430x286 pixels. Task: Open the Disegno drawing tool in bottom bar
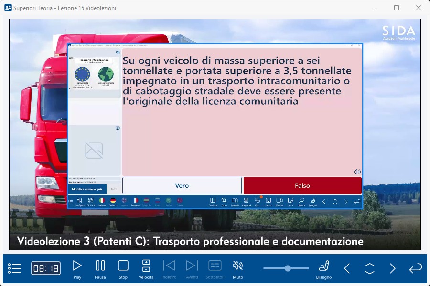[x=324, y=269]
